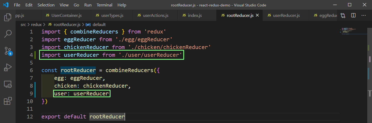
Task: Close the rootReducer.js tab
Action: click(257, 16)
